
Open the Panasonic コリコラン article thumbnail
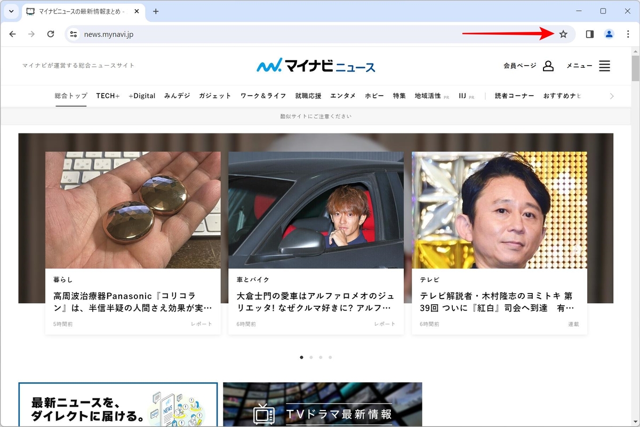click(133, 210)
